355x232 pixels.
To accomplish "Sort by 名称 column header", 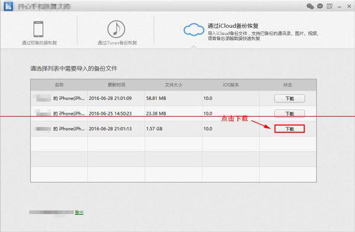I will coord(59,85).
